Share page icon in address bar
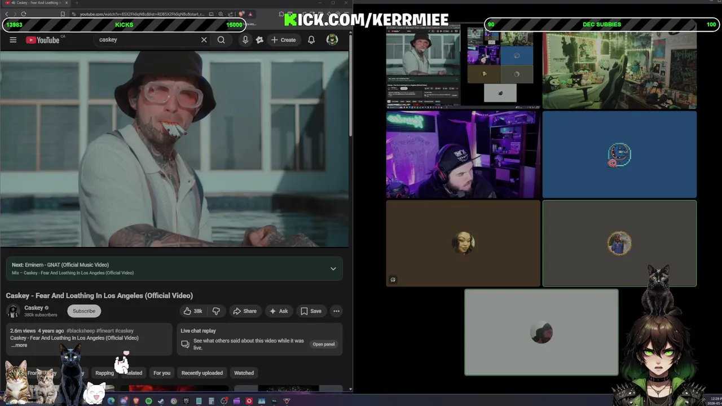 pyautogui.click(x=230, y=14)
